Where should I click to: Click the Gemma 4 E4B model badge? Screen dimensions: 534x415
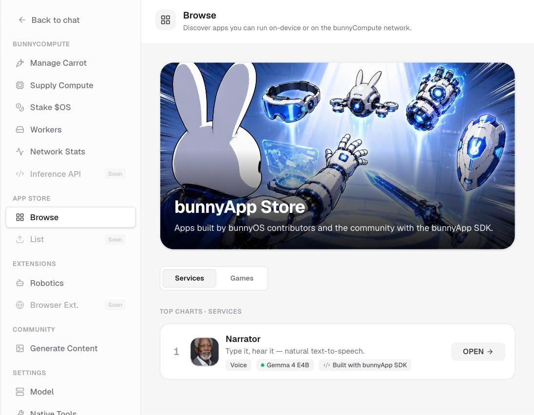285,365
